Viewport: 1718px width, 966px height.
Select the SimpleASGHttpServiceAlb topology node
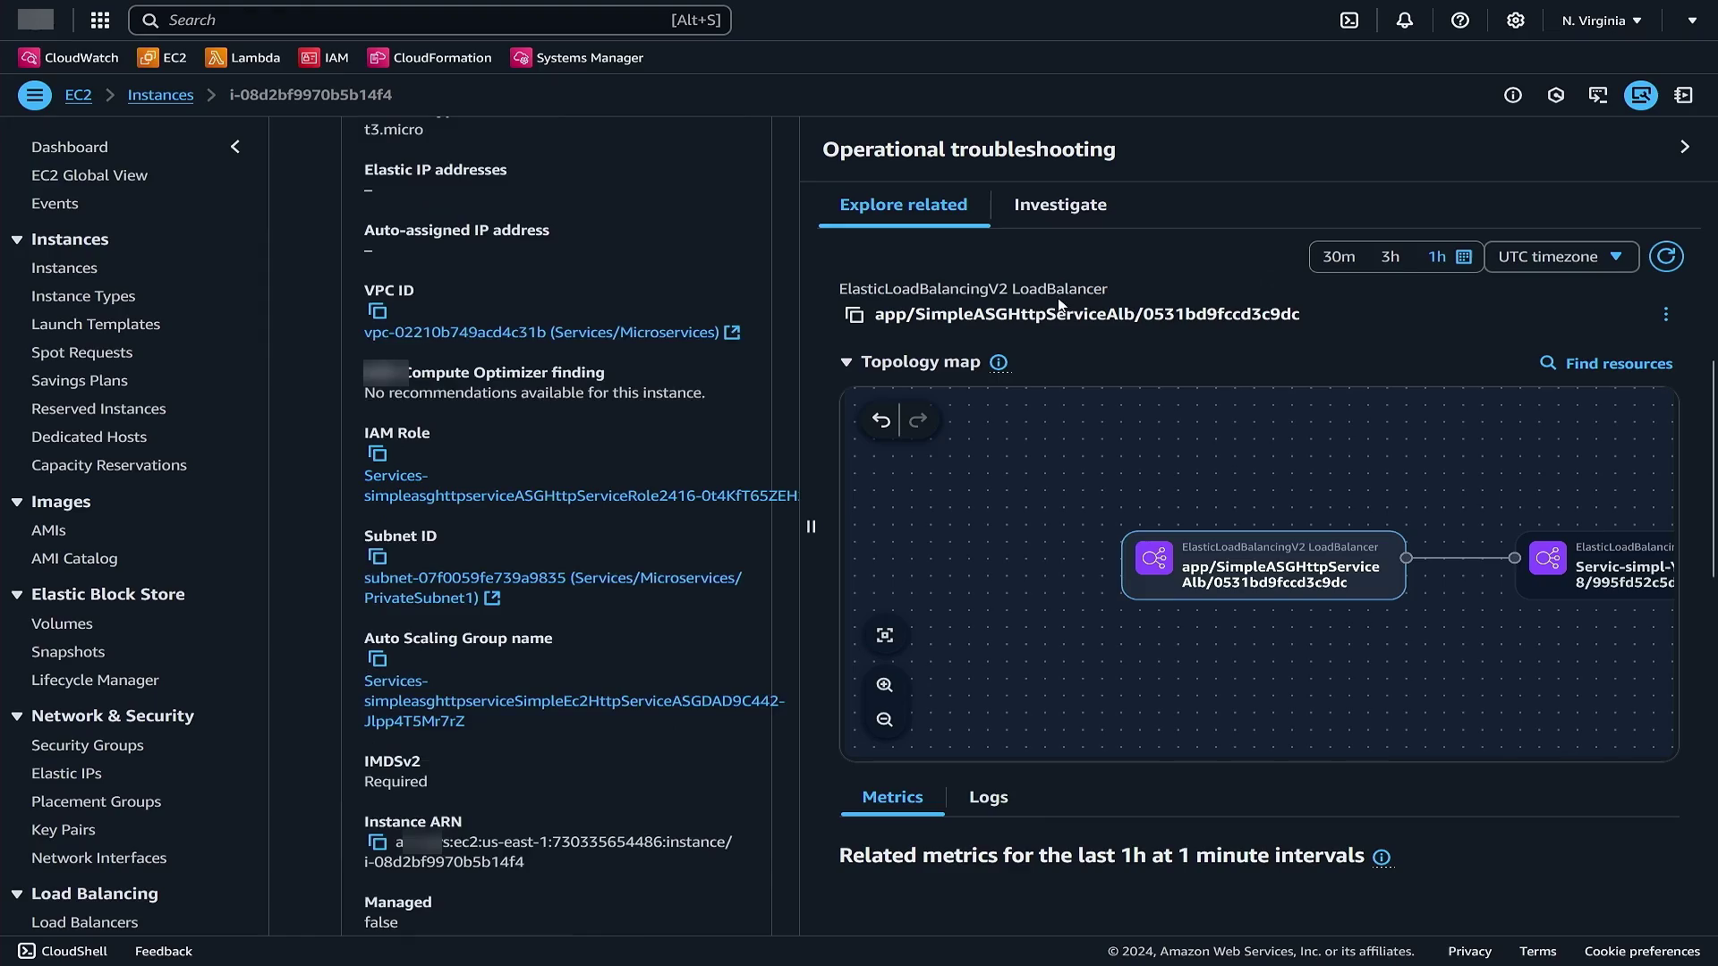(x=1263, y=564)
